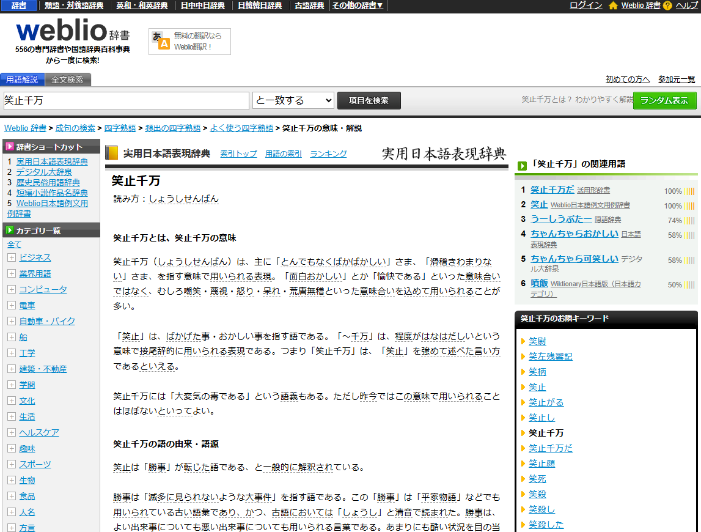Viewport: 701px width, 532px height.
Task: Click the 項目を検索 search button
Action: pos(369,101)
